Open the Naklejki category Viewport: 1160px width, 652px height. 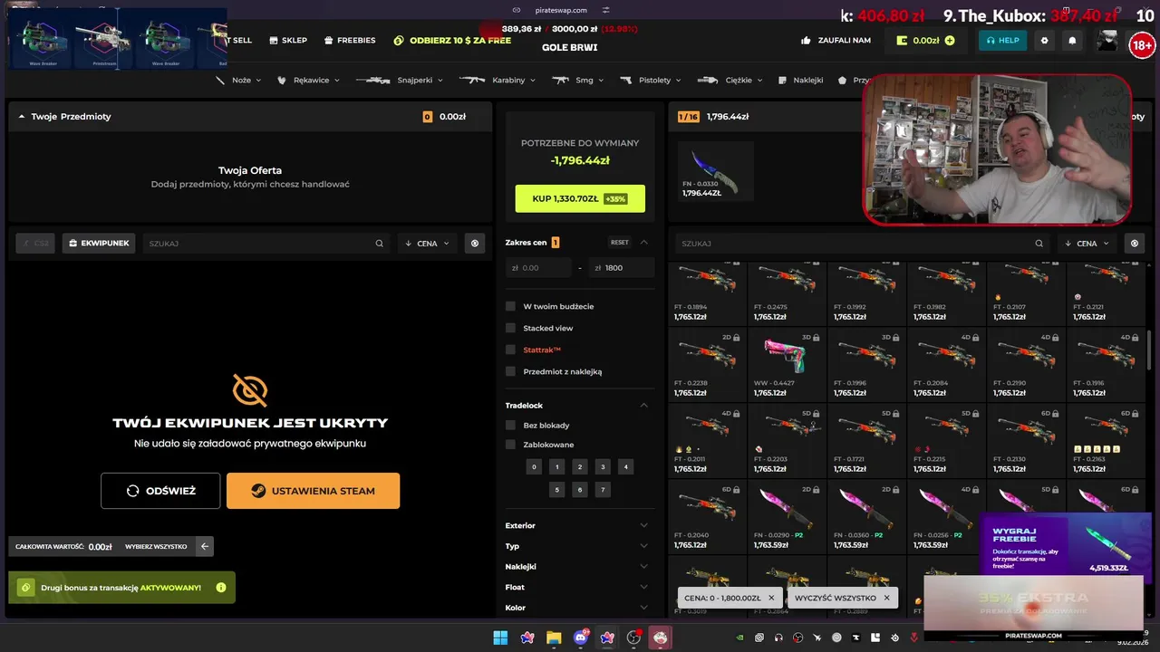800,80
